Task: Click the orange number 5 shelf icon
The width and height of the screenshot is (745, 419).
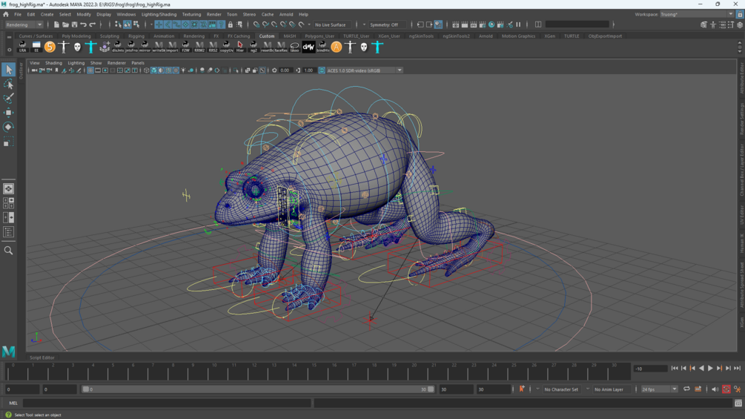Action: (50, 47)
